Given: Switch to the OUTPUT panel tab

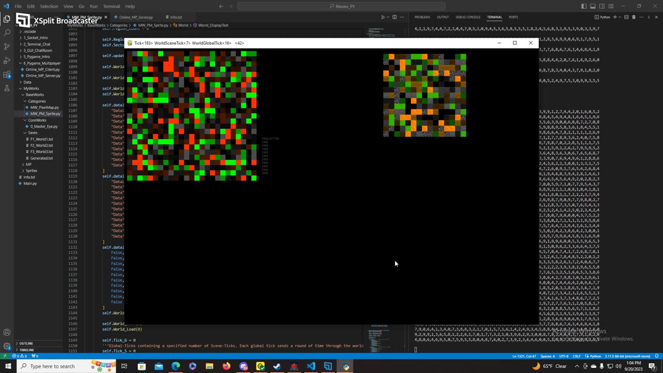Looking at the screenshot, I should pos(442,17).
